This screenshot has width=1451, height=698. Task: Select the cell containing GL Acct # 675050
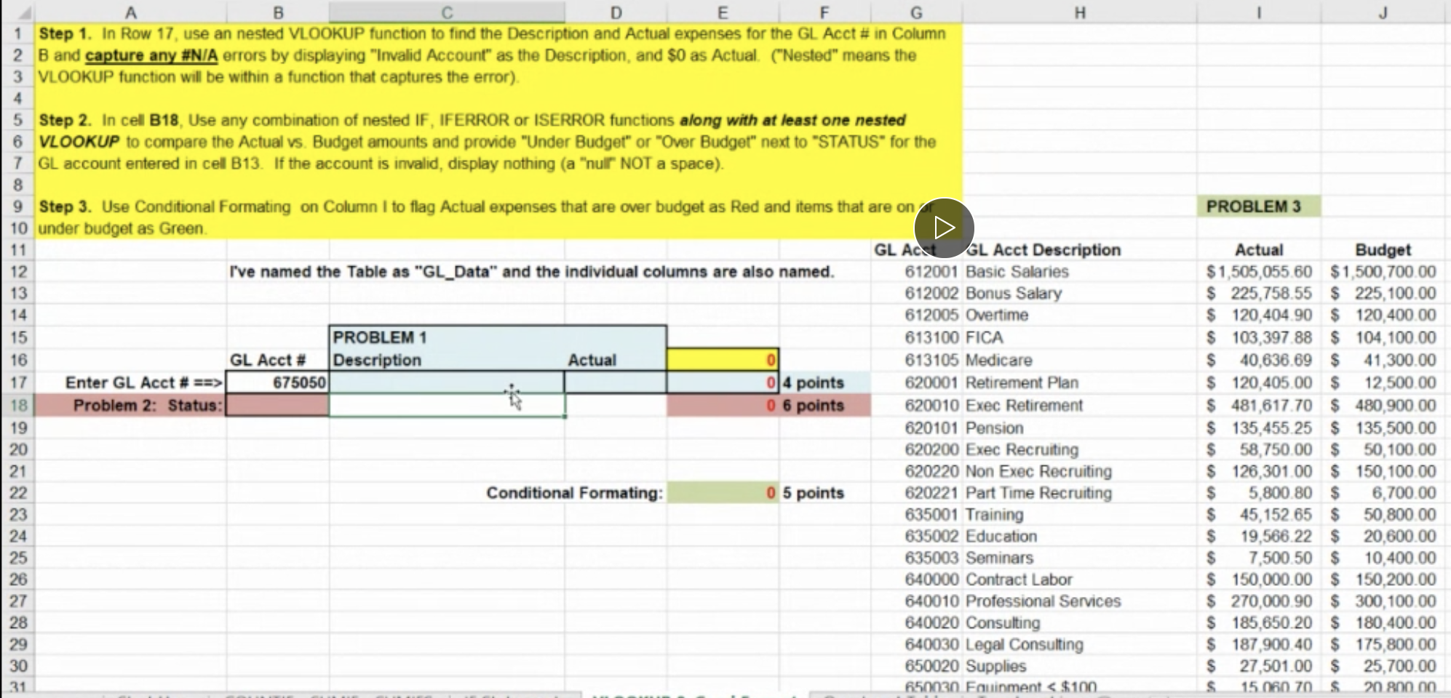[x=277, y=382]
